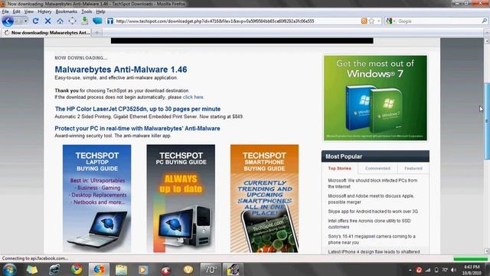The width and height of the screenshot is (490, 276).
Task: Open the back/forward history dropdown arrow
Action: (x=25, y=21)
